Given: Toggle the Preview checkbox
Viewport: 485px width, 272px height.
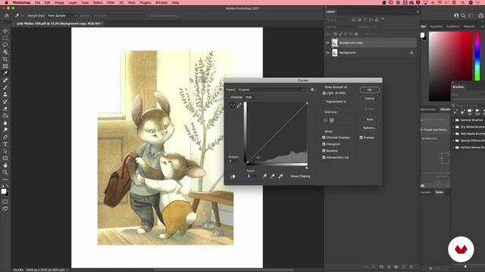Looking at the screenshot, I should [x=361, y=138].
